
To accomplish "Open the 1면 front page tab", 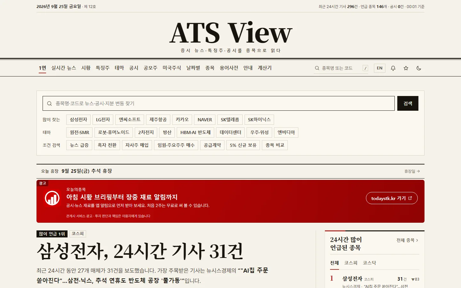I will (43, 68).
